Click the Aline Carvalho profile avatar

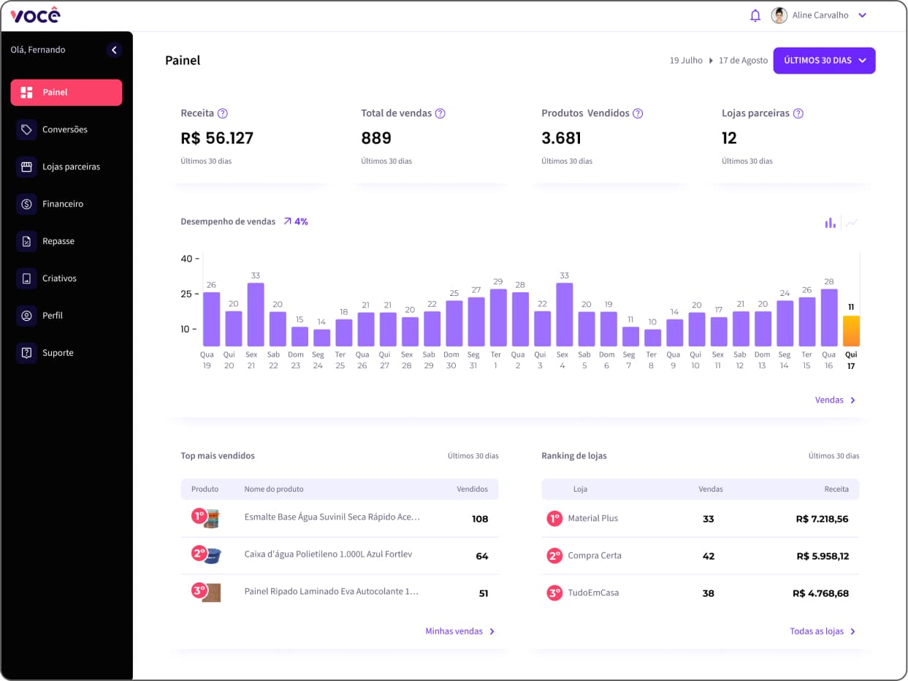tap(779, 15)
